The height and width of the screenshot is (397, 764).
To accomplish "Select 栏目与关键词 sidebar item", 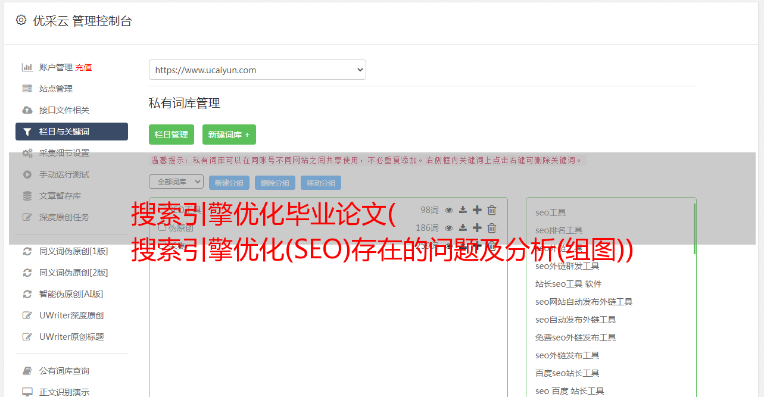I will point(71,132).
